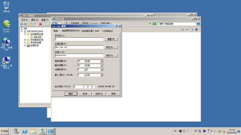Viewport: 241px width, 135px height.
Task: Expand the global logs node
Action: click(x=25, y=45)
